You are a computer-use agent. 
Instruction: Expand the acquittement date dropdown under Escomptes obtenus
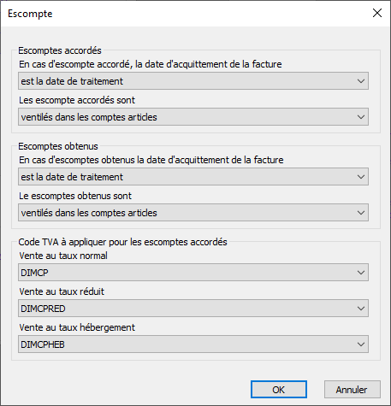point(193,177)
